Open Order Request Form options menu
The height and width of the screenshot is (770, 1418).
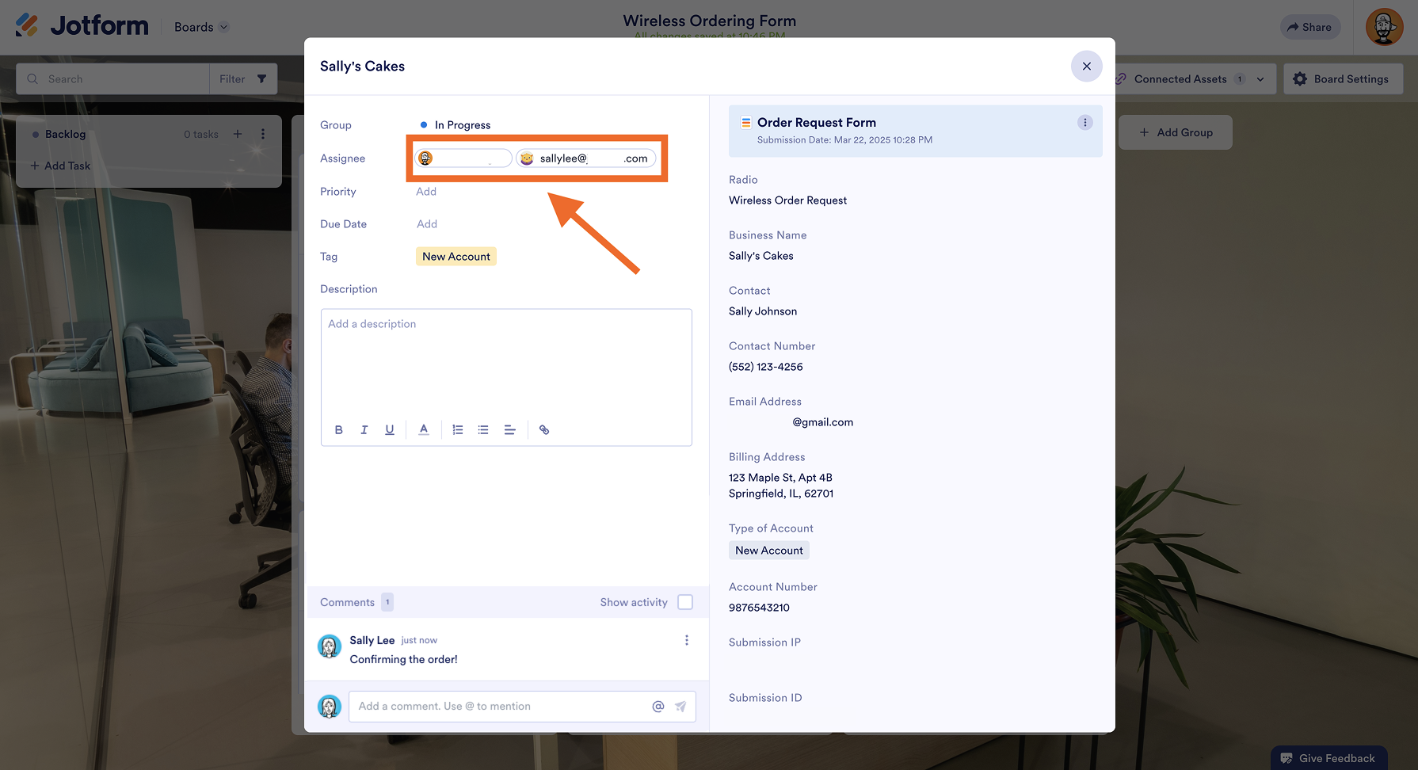tap(1085, 123)
